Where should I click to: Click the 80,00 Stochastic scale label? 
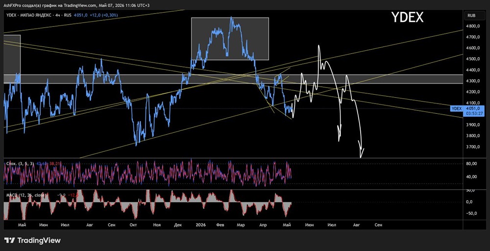tap(471, 164)
